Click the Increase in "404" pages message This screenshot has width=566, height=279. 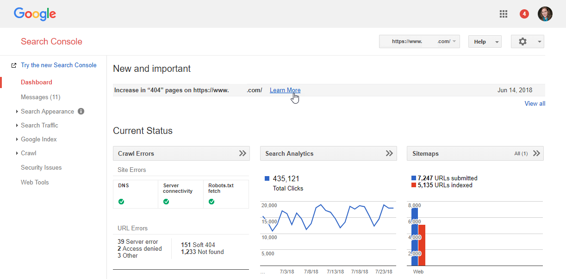coord(188,90)
